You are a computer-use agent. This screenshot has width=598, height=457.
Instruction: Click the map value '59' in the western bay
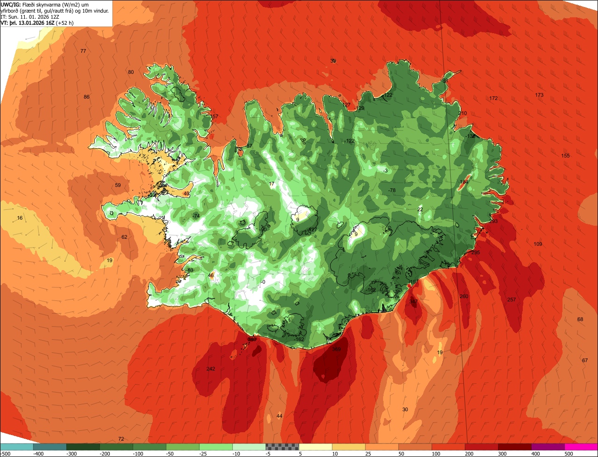pyautogui.click(x=118, y=185)
